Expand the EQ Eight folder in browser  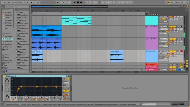(x=16, y=50)
